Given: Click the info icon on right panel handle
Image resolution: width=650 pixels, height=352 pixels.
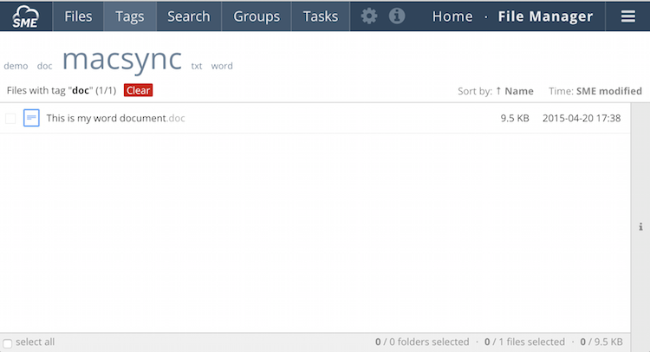Looking at the screenshot, I should click(641, 227).
